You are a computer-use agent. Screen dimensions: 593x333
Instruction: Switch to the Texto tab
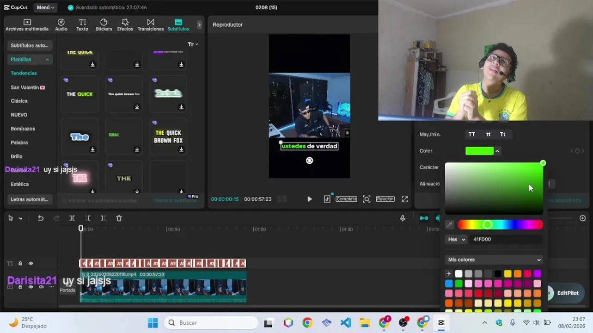pyautogui.click(x=82, y=25)
